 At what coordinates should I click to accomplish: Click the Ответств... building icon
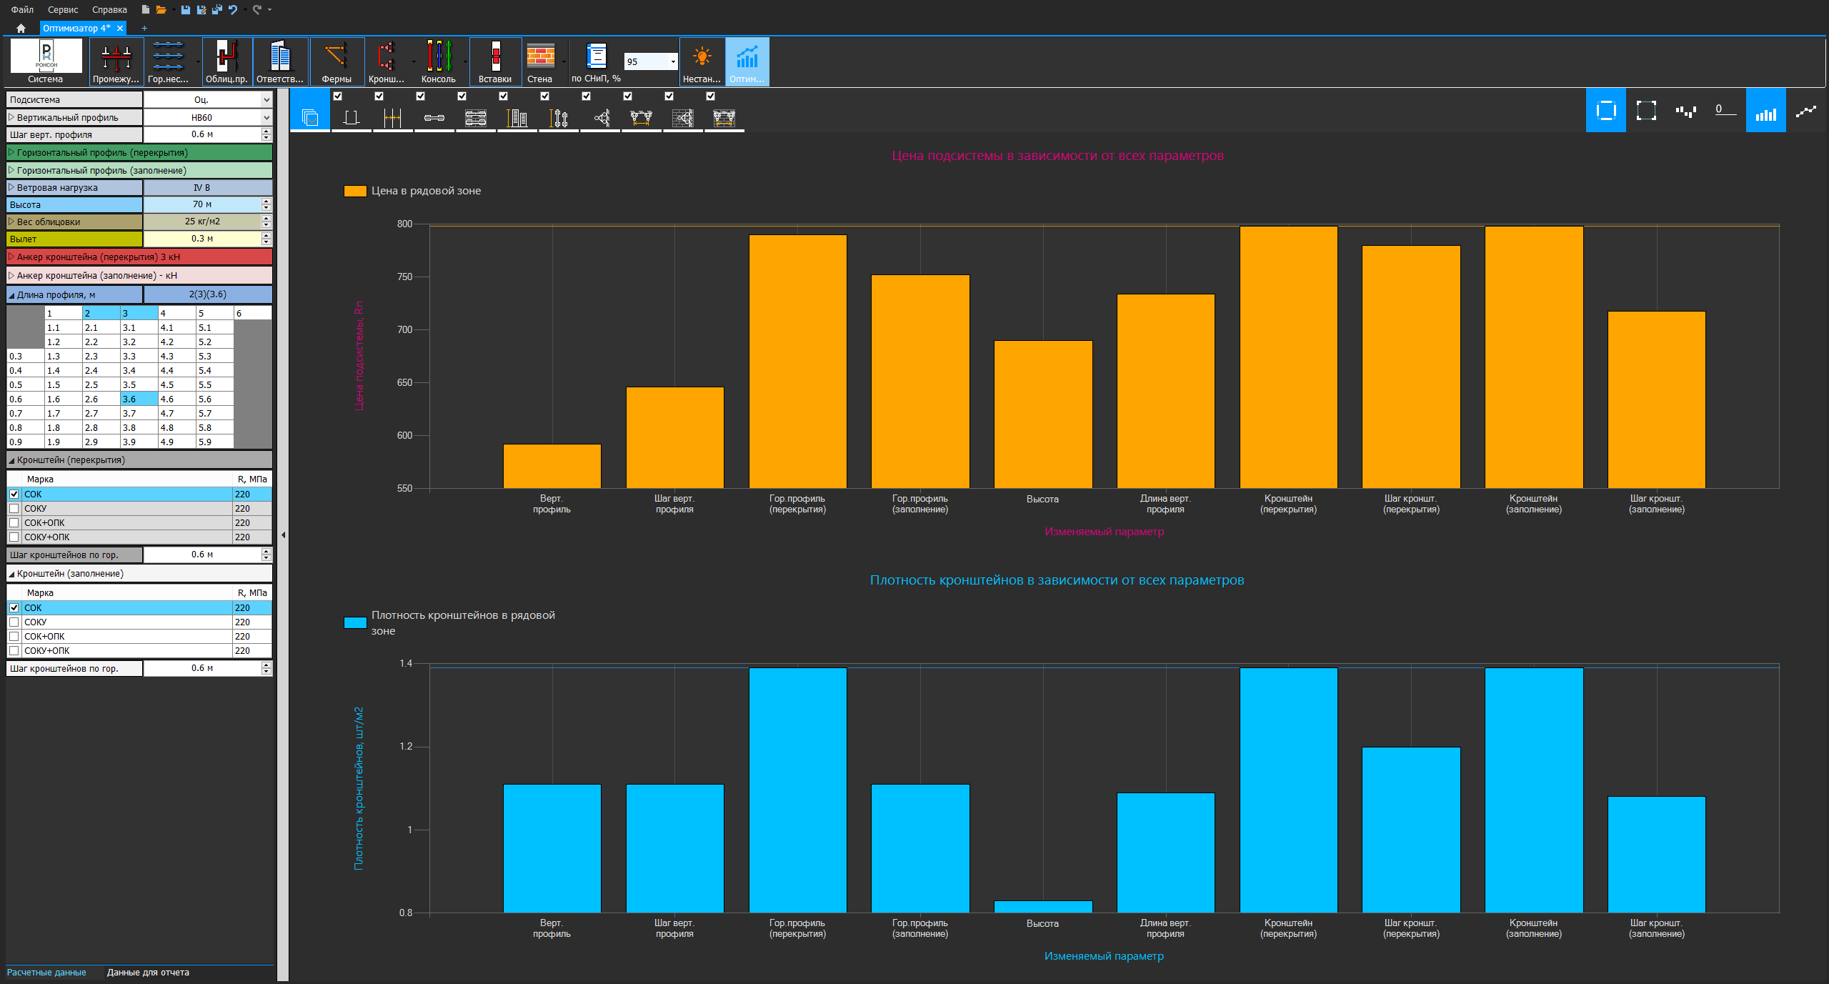[x=280, y=61]
